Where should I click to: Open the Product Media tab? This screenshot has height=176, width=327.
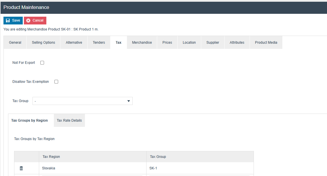point(266,43)
